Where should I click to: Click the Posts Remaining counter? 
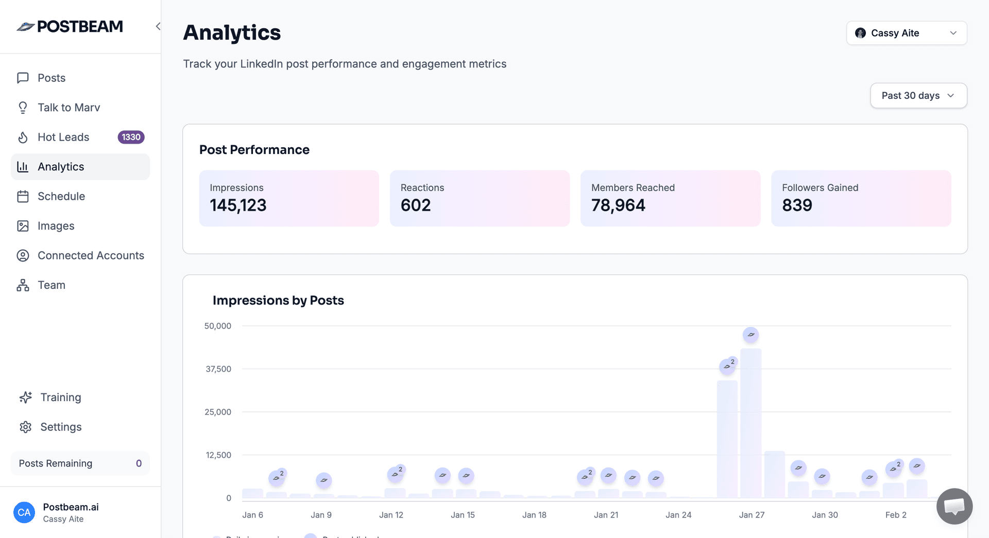pos(80,463)
